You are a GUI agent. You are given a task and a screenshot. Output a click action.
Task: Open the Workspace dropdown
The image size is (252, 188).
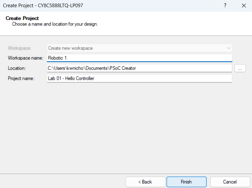pos(140,48)
